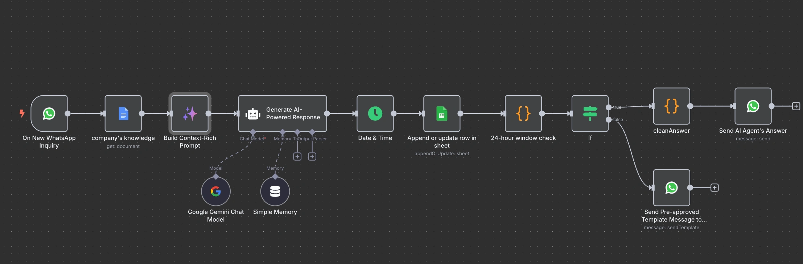
Task: Click the 'company's knowledge' label text
Action: [123, 138]
